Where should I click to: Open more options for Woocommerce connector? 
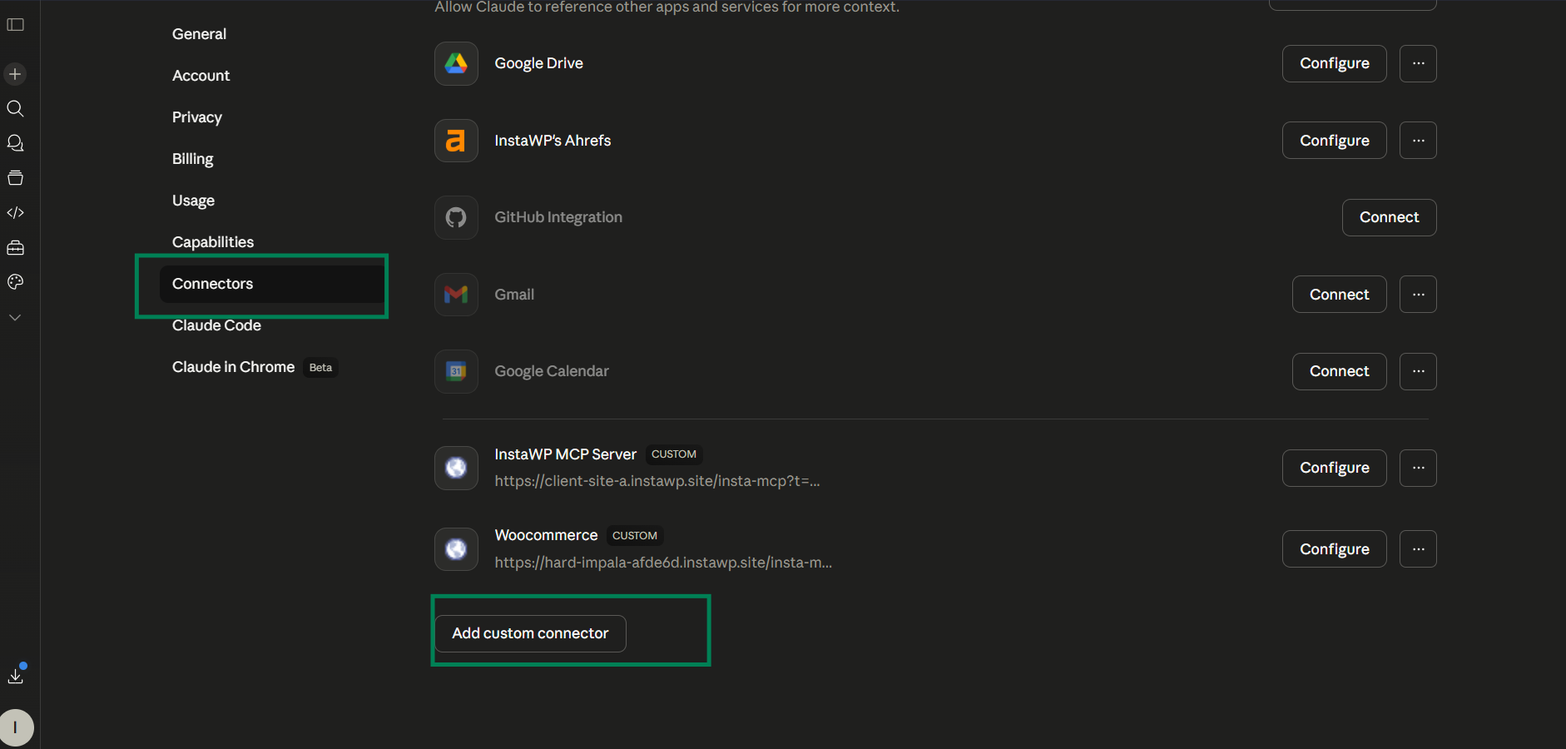click(x=1417, y=549)
